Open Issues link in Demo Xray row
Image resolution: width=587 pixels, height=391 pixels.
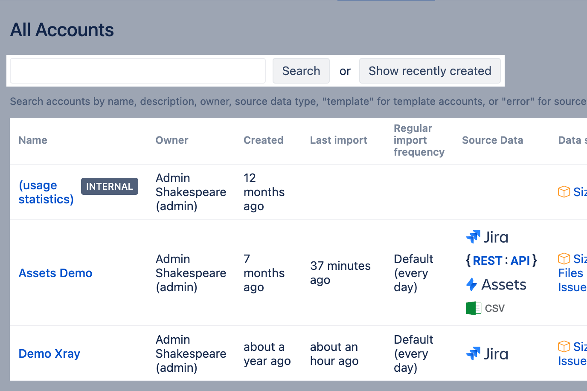click(x=572, y=361)
